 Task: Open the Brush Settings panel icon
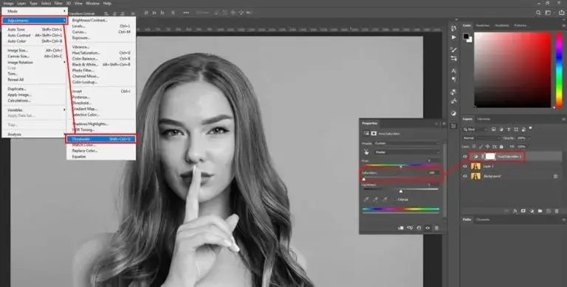[454, 50]
